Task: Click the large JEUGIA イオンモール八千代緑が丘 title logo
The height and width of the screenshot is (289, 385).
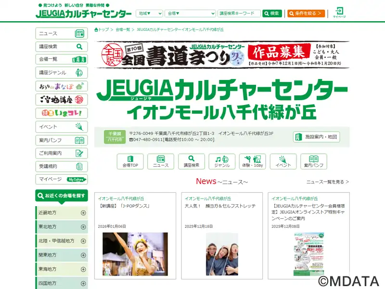Action: (222, 99)
